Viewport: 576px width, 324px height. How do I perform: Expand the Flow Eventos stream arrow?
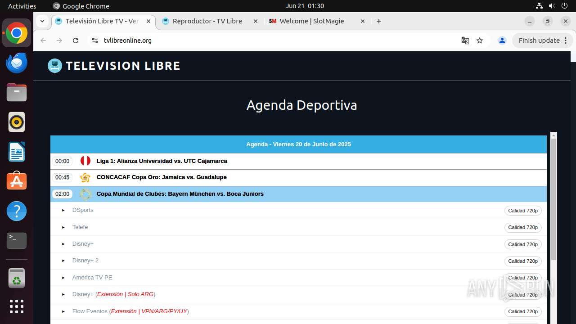(x=63, y=311)
